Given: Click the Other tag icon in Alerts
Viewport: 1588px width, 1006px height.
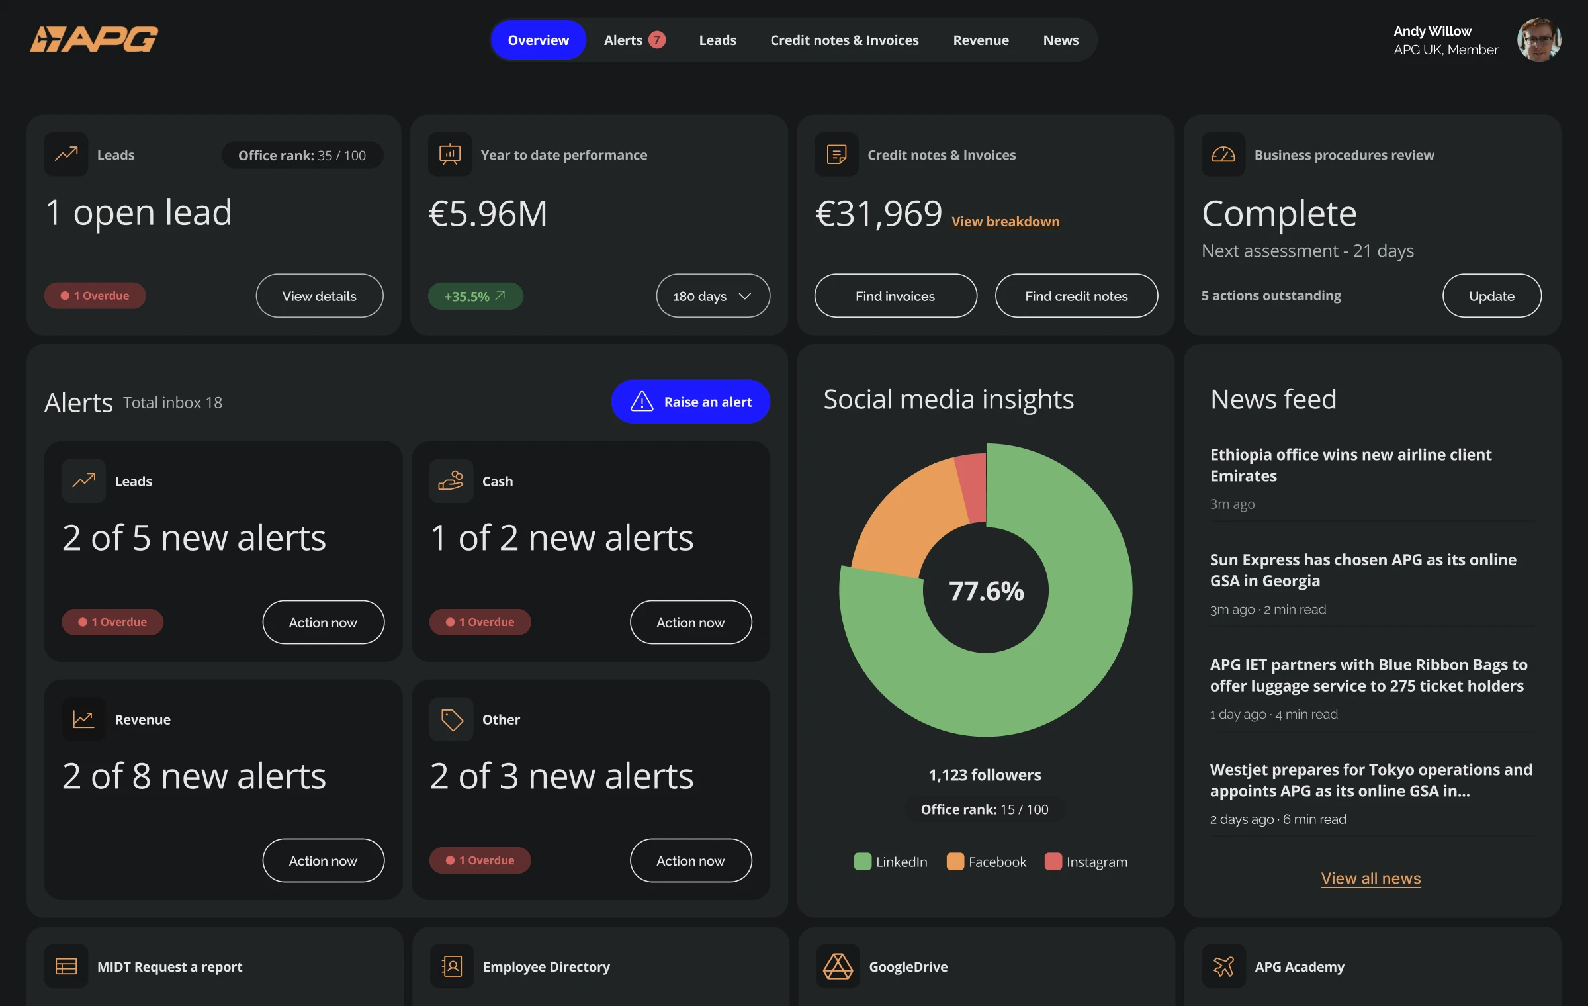Looking at the screenshot, I should pyautogui.click(x=451, y=719).
